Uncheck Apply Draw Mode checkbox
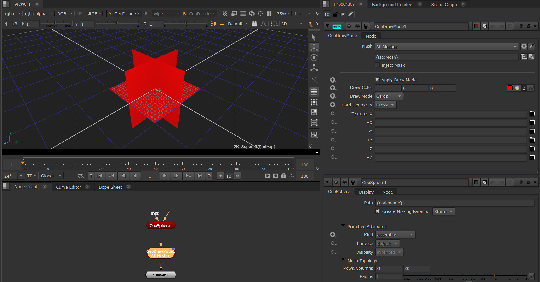The image size is (540, 282). 377,80
